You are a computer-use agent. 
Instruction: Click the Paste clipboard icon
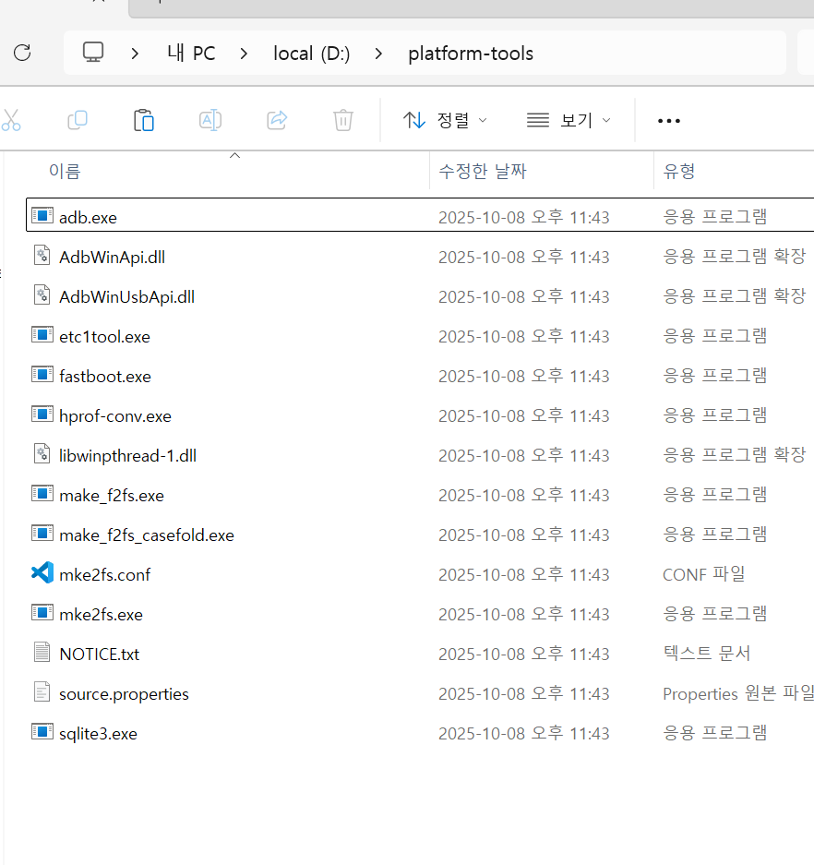point(144,120)
